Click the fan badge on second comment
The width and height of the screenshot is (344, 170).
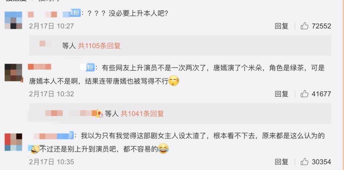click(x=90, y=67)
